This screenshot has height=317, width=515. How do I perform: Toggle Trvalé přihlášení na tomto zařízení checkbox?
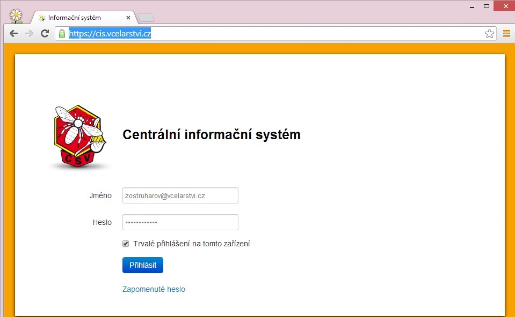tap(126, 244)
